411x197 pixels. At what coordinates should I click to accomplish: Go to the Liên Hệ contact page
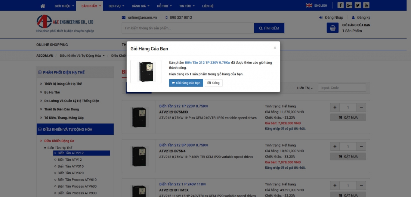(208, 6)
